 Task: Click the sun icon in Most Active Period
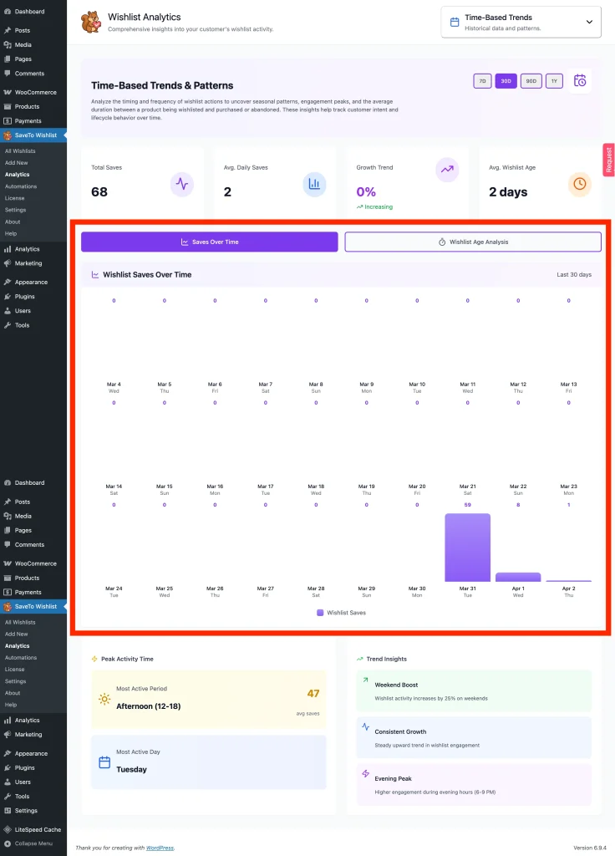[104, 699]
